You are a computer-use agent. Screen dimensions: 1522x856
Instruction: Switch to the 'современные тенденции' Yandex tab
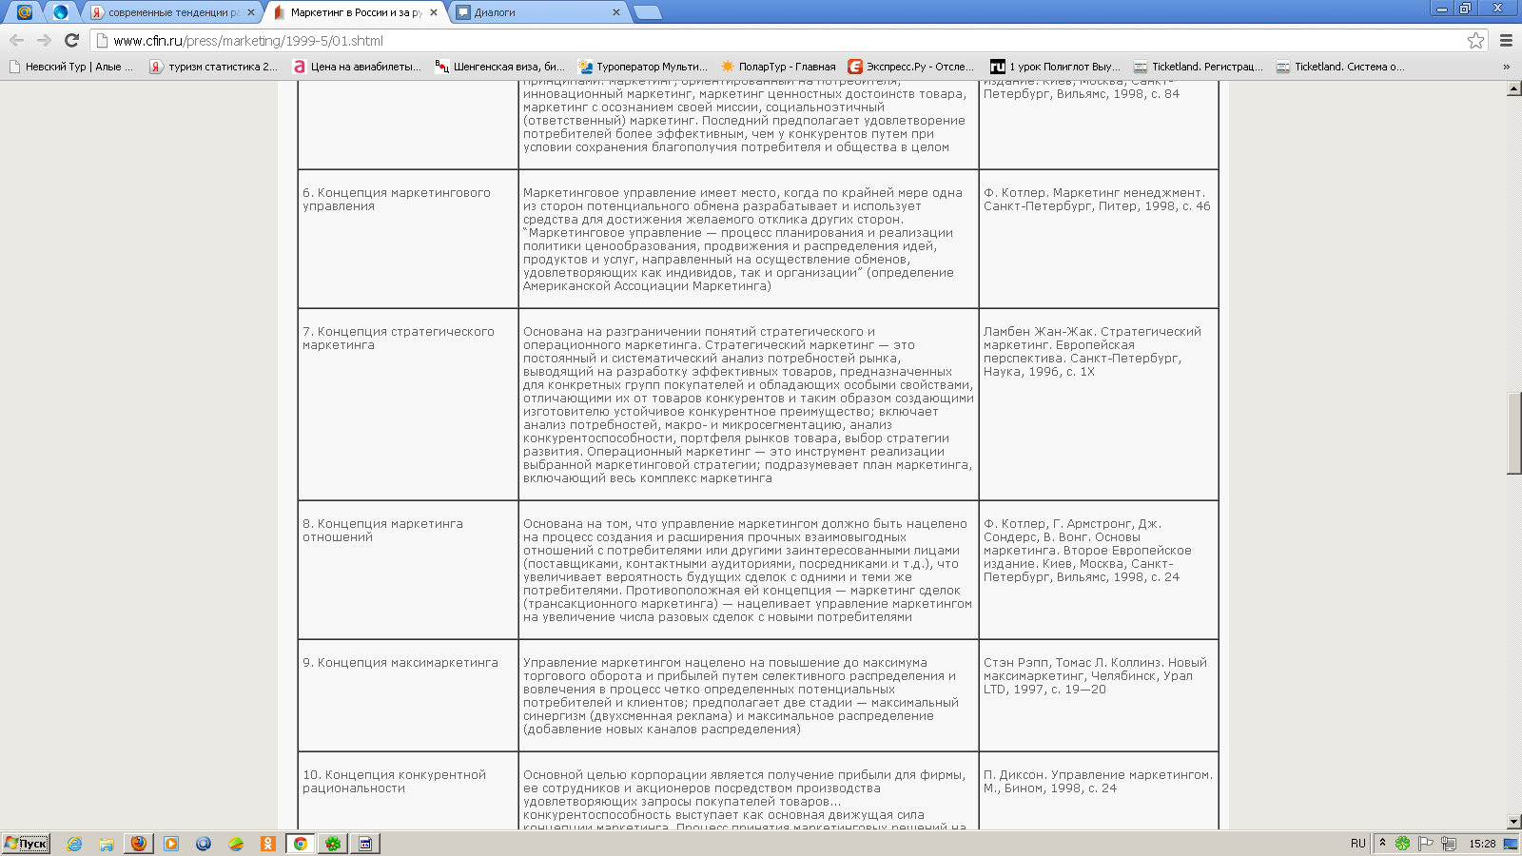[x=171, y=12]
